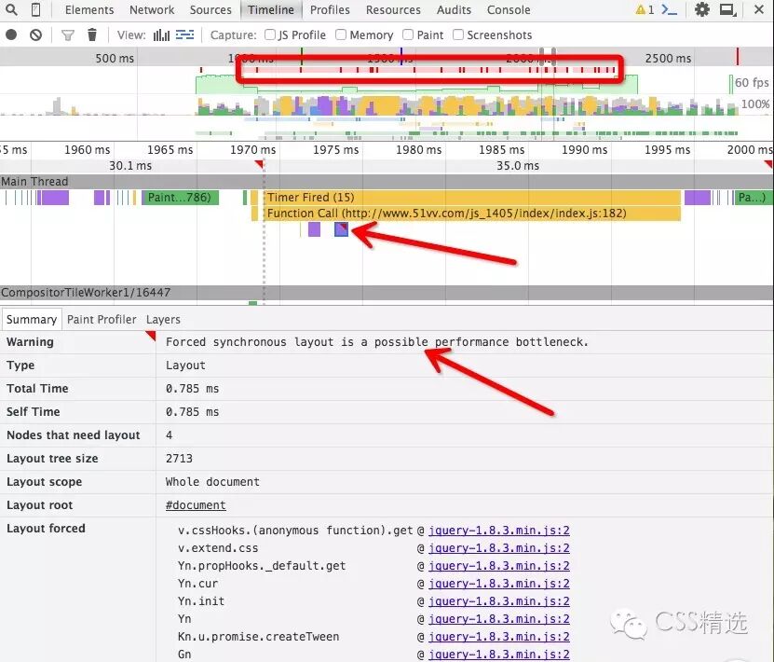The width and height of the screenshot is (774, 662).
Task: Enable Paint capture checkbox
Action: click(408, 34)
